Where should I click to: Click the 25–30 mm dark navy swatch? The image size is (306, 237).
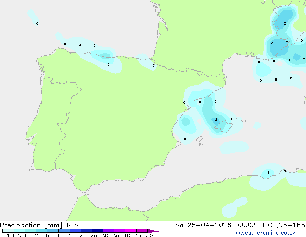point(97,231)
